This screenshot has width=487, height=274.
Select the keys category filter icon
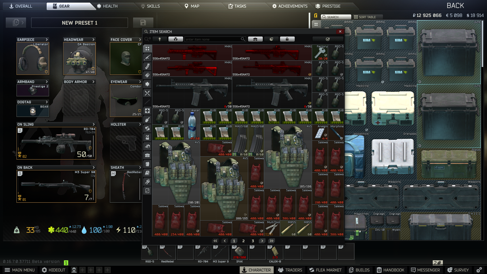(x=147, y=182)
